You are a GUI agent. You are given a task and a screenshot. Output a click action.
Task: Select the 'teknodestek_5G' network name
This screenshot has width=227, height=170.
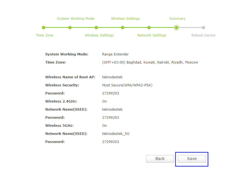click(x=116, y=134)
